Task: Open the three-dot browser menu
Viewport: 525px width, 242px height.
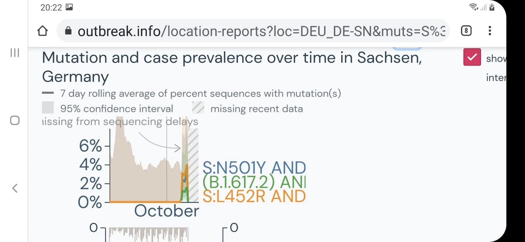Action: tap(490, 31)
